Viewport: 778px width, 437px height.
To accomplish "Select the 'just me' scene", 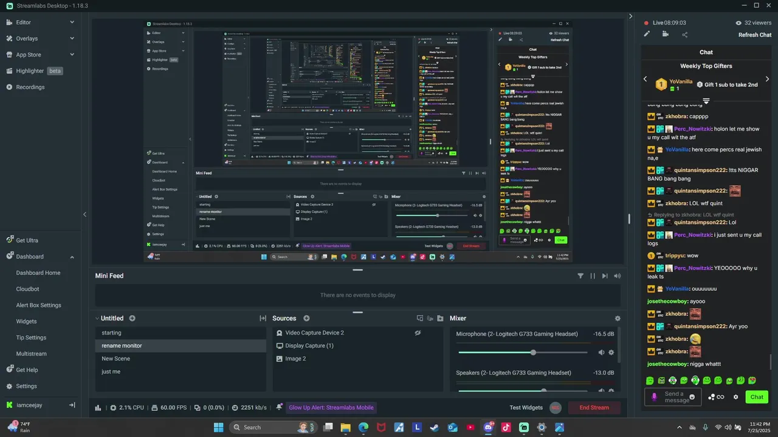I will click(x=181, y=371).
